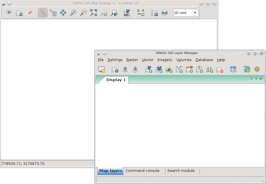This screenshot has height=184, width=266.
Task: Open the Help menu
Action: [221, 60]
